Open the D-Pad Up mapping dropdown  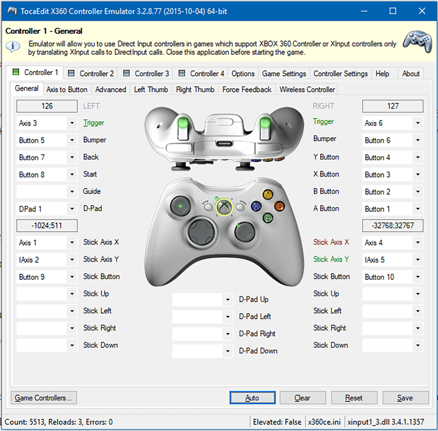(x=227, y=300)
